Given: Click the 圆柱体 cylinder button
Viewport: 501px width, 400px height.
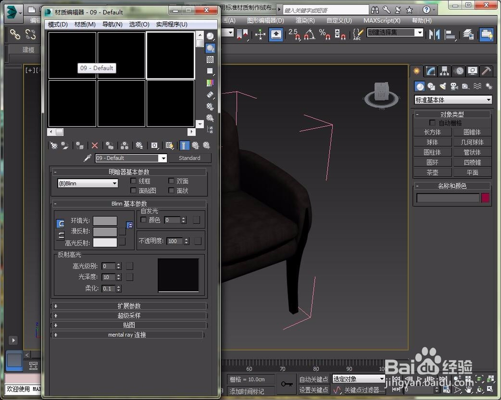Looking at the screenshot, I should [432, 152].
